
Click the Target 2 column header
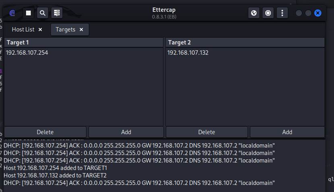245,42
